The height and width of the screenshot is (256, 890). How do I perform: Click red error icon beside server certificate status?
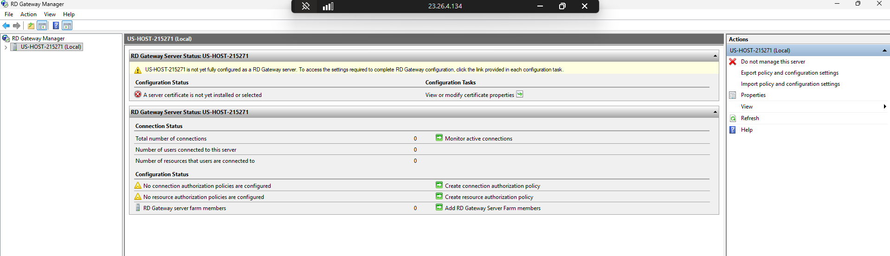(138, 95)
